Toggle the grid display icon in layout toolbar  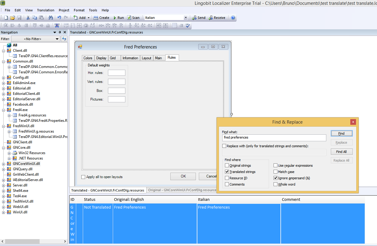[x=175, y=26]
